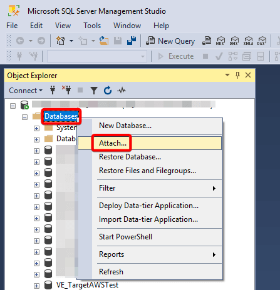Click the DAX query icon
Screen dimensions: 280x290
tap(262, 41)
